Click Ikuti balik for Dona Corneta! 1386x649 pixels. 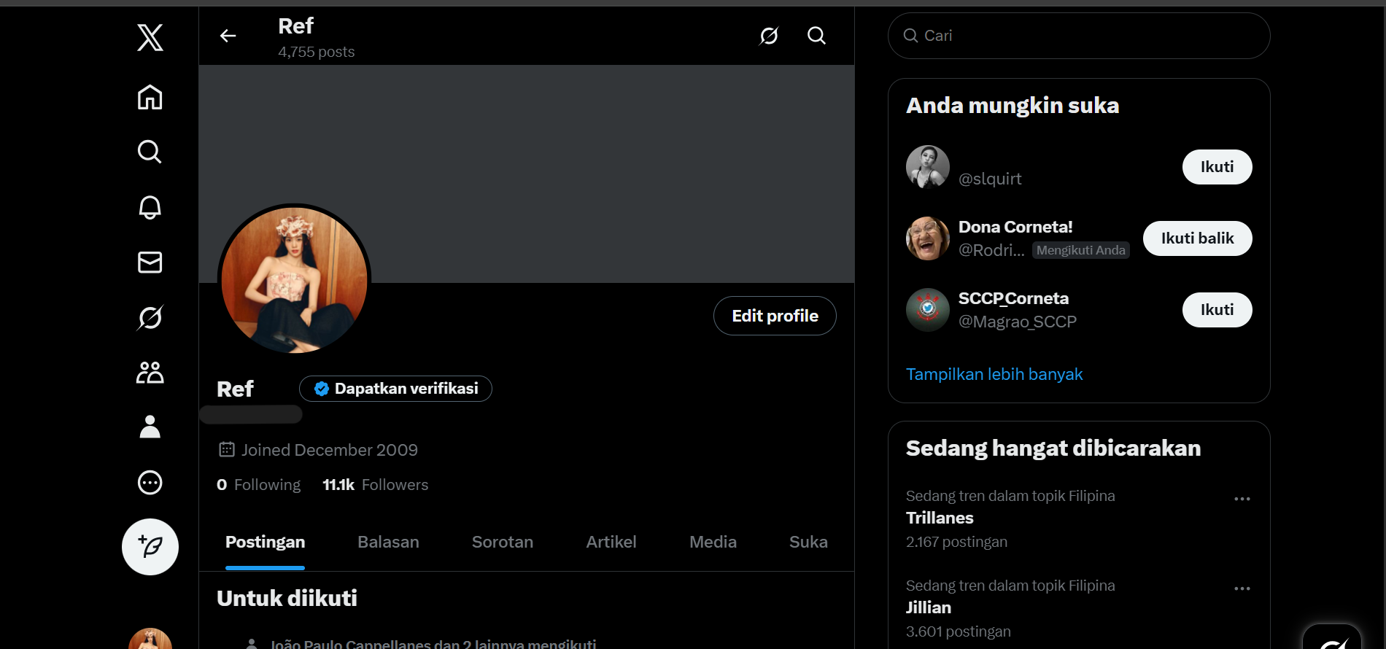1197,238
